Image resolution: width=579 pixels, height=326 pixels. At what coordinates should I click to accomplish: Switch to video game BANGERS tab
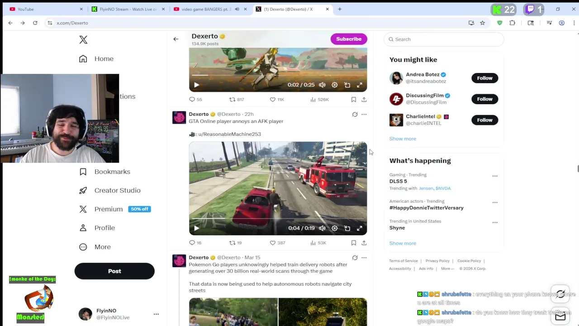210,9
